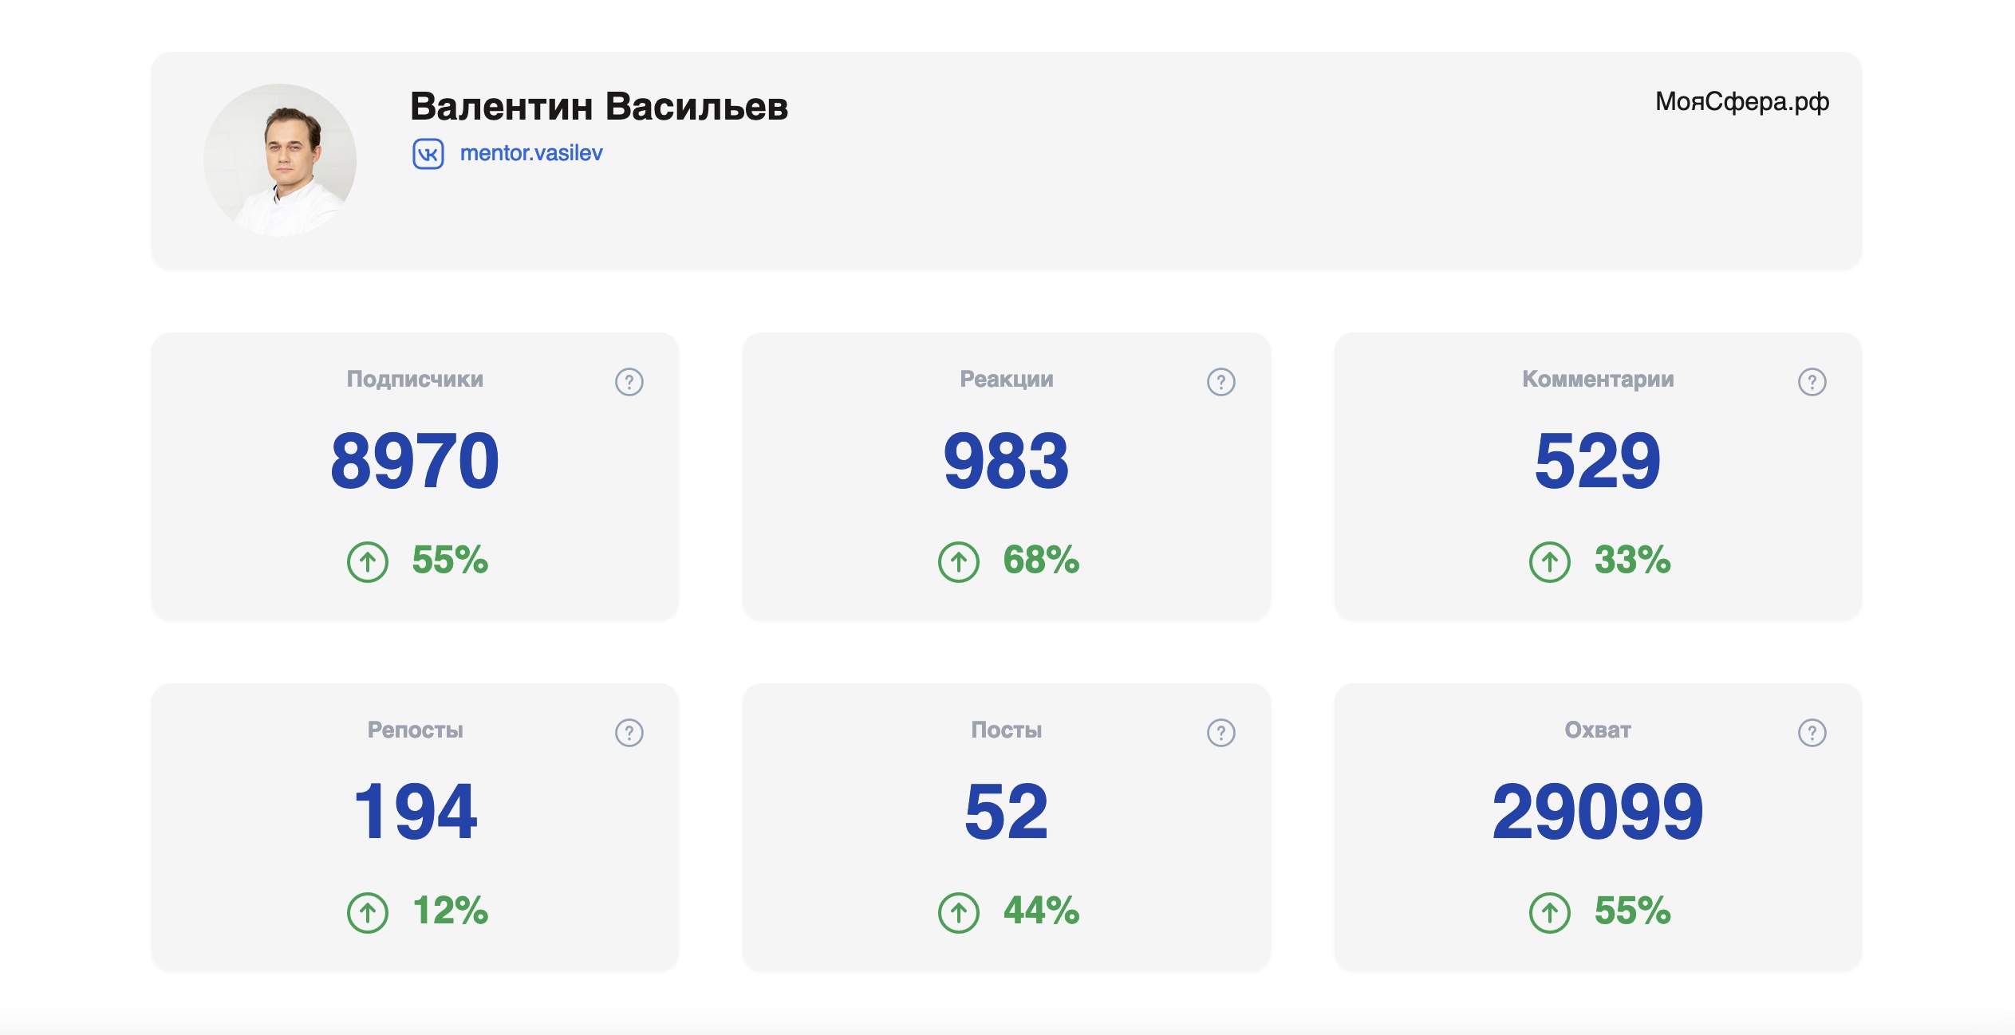Click МояСфера.рф site link

1741,102
